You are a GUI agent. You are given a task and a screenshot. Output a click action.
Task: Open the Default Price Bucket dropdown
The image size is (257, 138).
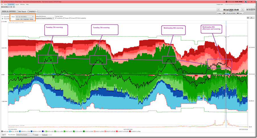(x=25, y=135)
